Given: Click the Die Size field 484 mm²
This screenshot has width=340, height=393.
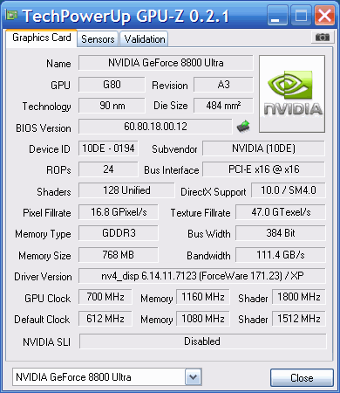Looking at the screenshot, I should click(223, 106).
